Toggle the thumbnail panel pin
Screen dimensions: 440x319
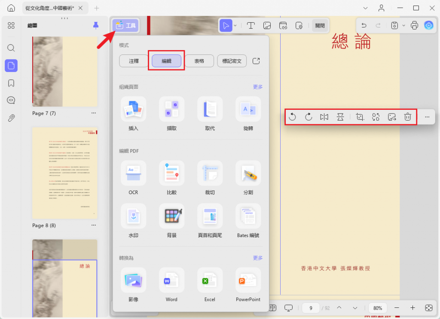[x=96, y=25]
